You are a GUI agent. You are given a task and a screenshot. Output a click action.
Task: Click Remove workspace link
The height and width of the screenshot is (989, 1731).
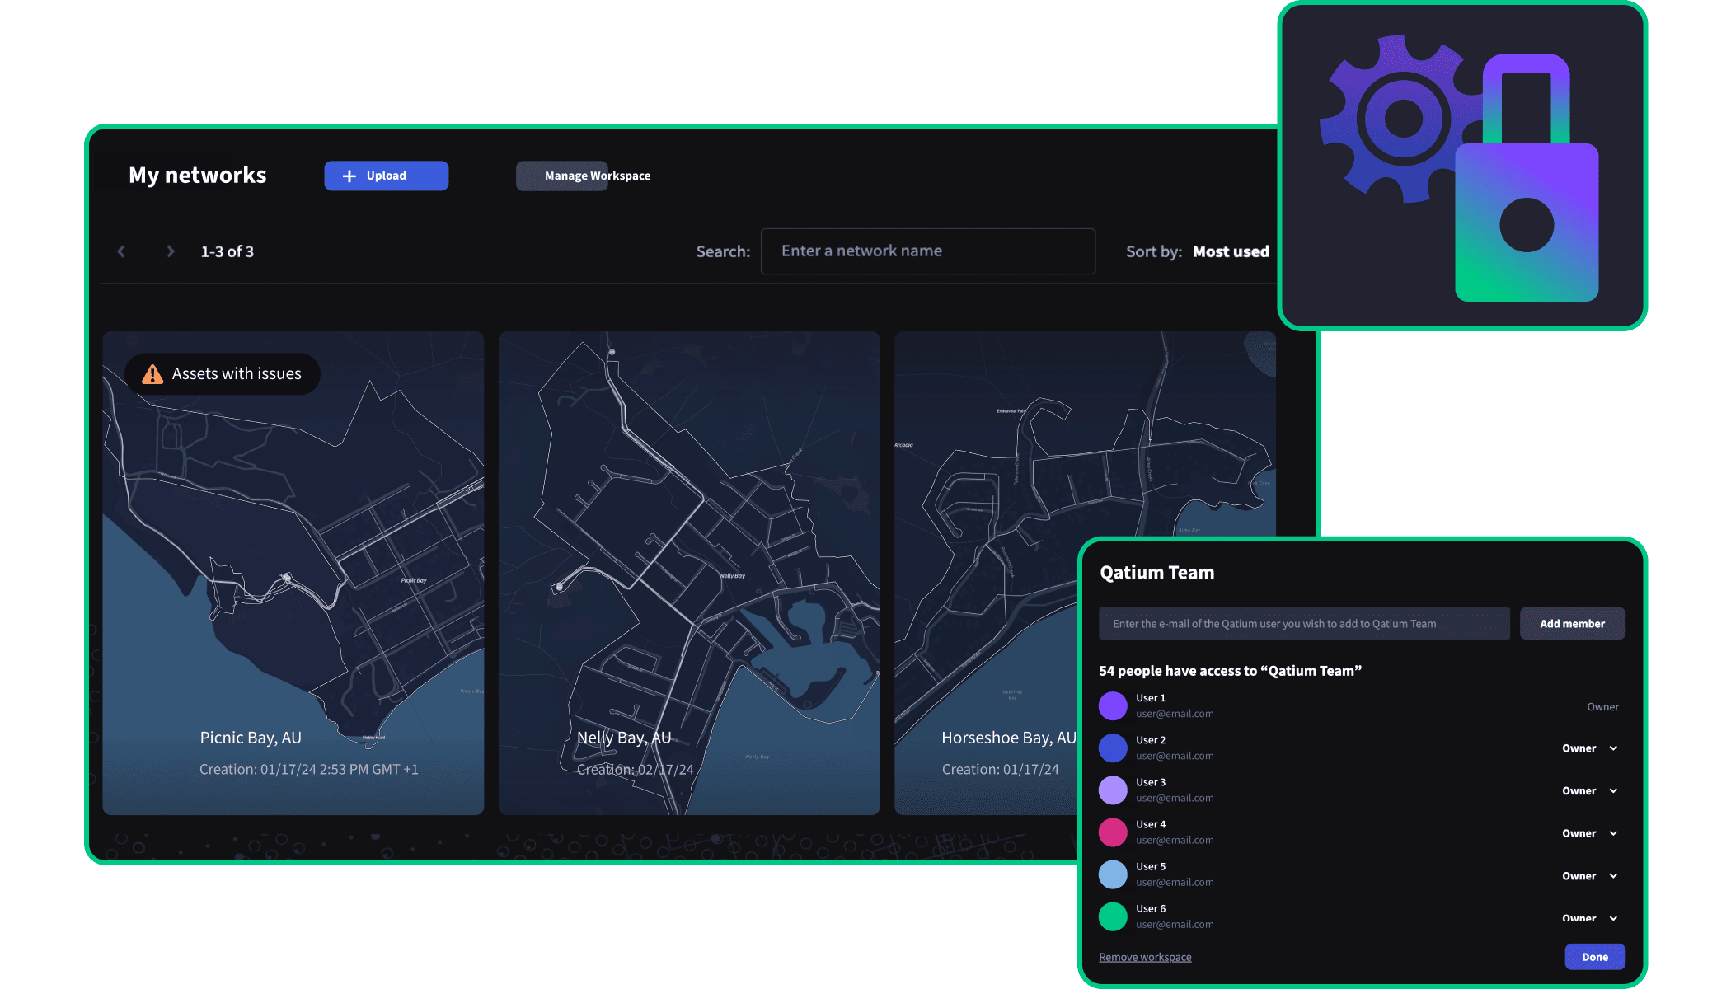click(1145, 957)
